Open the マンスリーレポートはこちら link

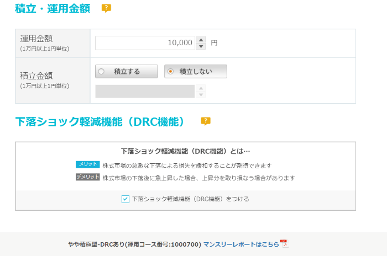point(241,244)
